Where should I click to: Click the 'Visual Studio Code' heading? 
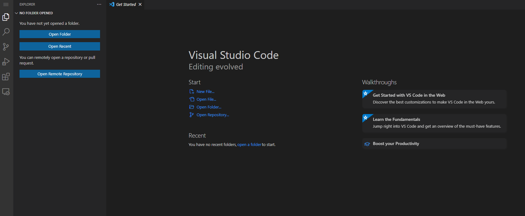(x=234, y=55)
